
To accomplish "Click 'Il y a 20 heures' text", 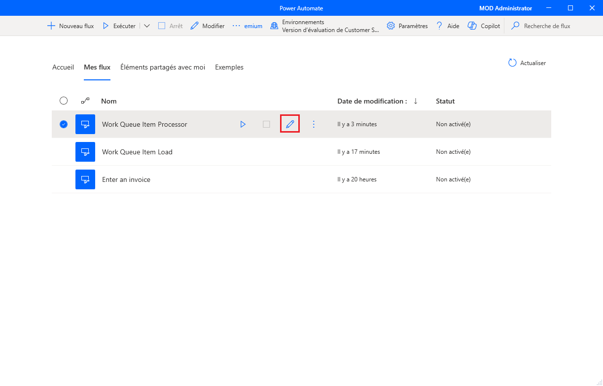I will [357, 179].
